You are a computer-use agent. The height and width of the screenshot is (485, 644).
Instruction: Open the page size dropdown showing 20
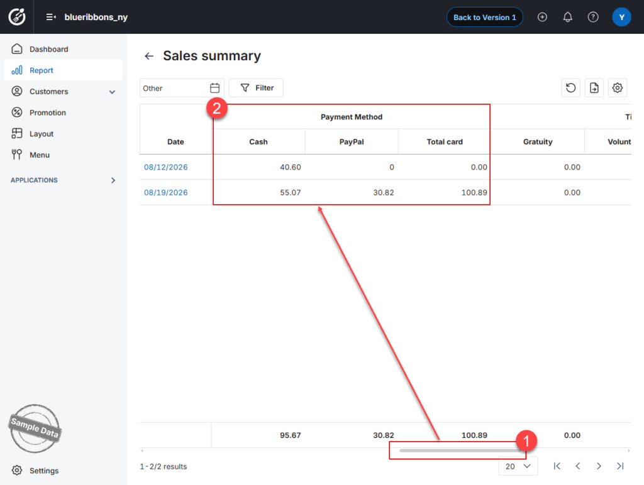(518, 466)
